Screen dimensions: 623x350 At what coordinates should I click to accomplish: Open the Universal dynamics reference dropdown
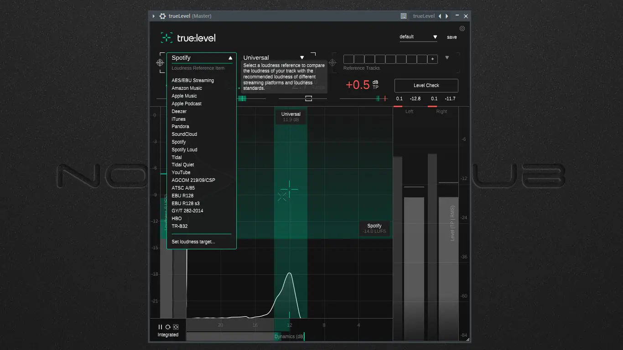pyautogui.click(x=273, y=58)
